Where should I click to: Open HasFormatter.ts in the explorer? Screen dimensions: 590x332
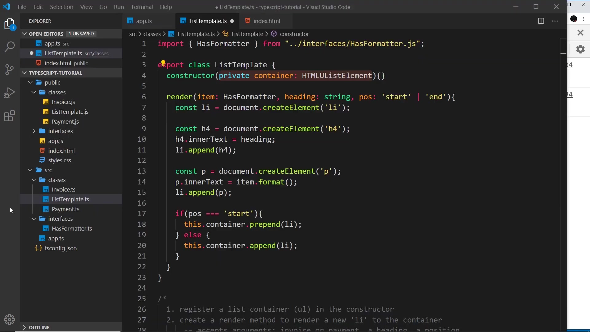click(72, 228)
